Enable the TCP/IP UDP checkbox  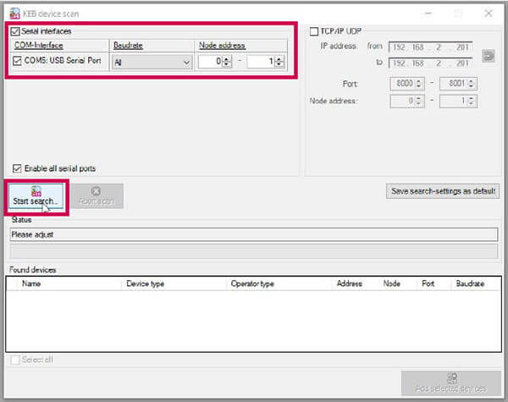(314, 31)
